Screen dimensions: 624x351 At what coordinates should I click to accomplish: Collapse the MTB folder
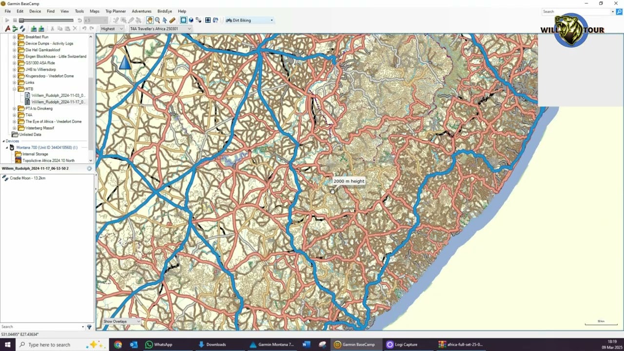pos(15,89)
